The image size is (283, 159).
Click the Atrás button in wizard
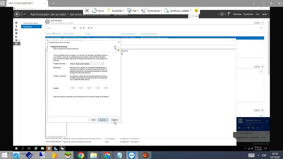(93, 120)
